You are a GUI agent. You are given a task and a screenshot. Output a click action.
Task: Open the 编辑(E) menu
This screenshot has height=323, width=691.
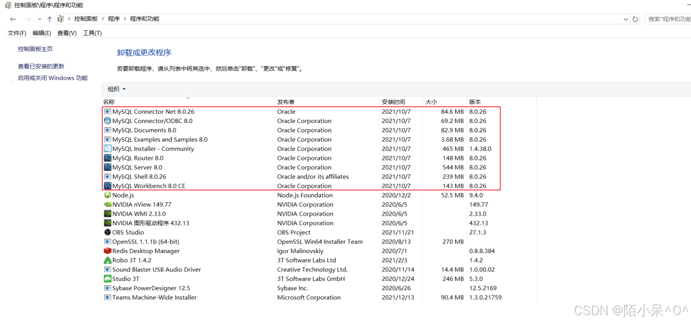(42, 33)
